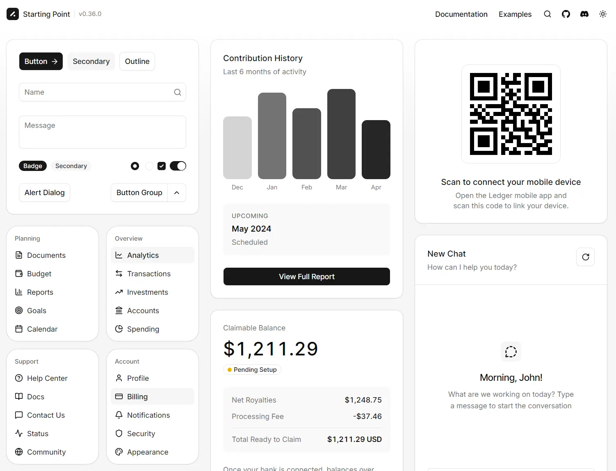Click the Mar bar in Contribution History
Screen dimensions: 616x471
coord(341,134)
